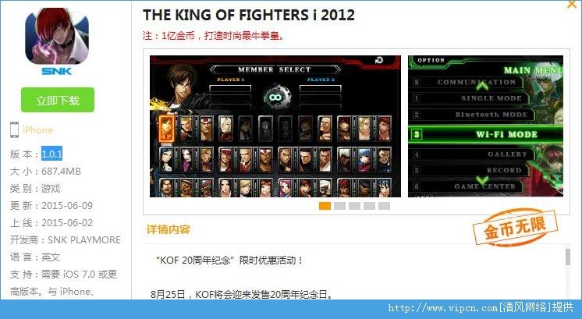Click the highlighted first character portrait
Viewport: 582px width, 319px height.
pyautogui.click(x=166, y=129)
